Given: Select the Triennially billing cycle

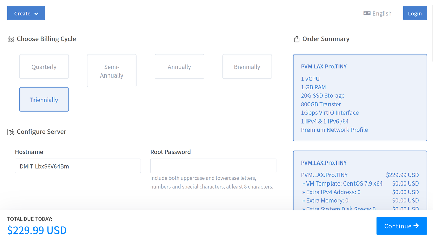Looking at the screenshot, I should click(x=44, y=100).
